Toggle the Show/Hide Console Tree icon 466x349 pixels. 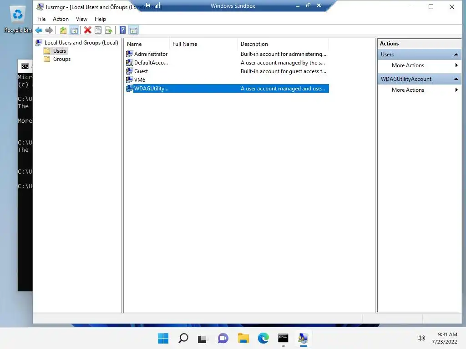[74, 30]
